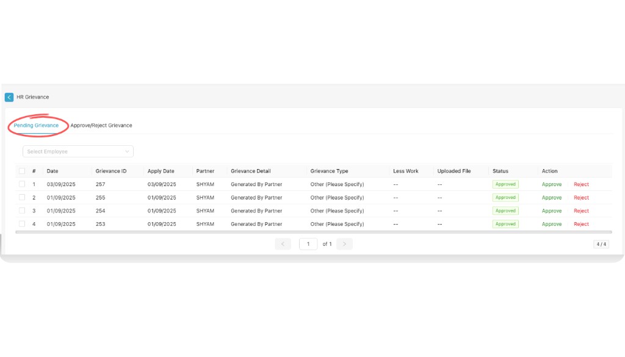Click the next page arrow in pagination

pyautogui.click(x=344, y=243)
